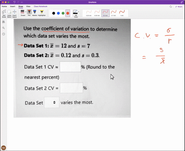Click the title bar icon above Share

point(182,2)
